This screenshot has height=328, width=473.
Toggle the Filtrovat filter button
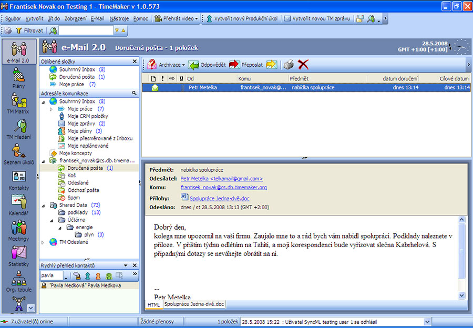click(x=29, y=30)
